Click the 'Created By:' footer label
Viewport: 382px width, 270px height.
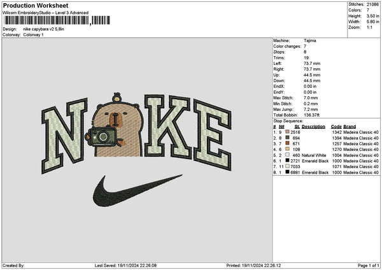[x=13, y=266]
